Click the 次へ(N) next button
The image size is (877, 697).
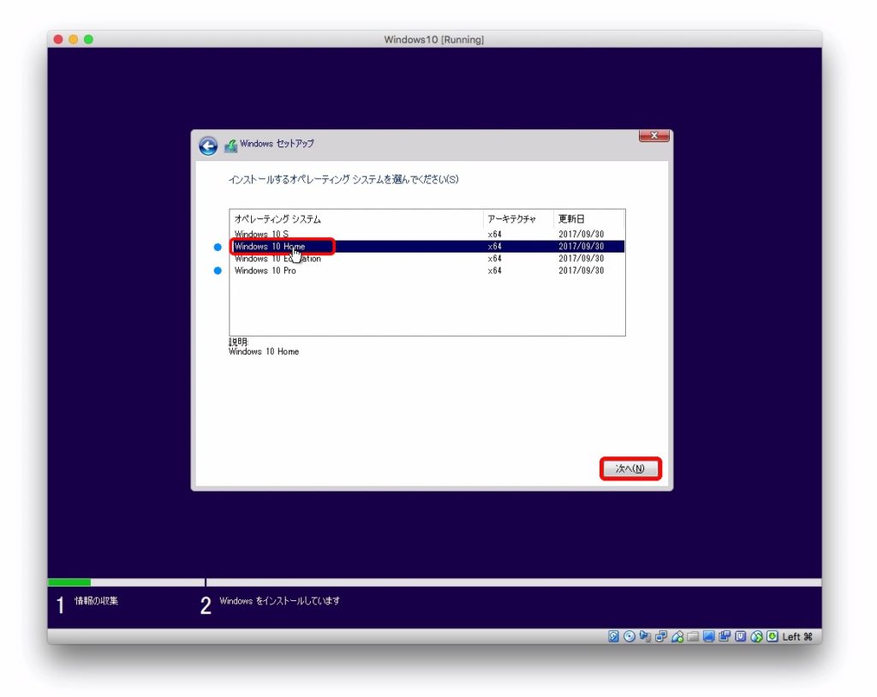pos(630,468)
